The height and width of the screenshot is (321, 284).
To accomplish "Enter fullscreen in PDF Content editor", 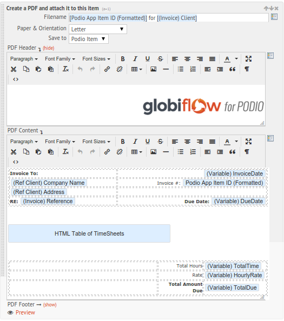I will pos(248,142).
